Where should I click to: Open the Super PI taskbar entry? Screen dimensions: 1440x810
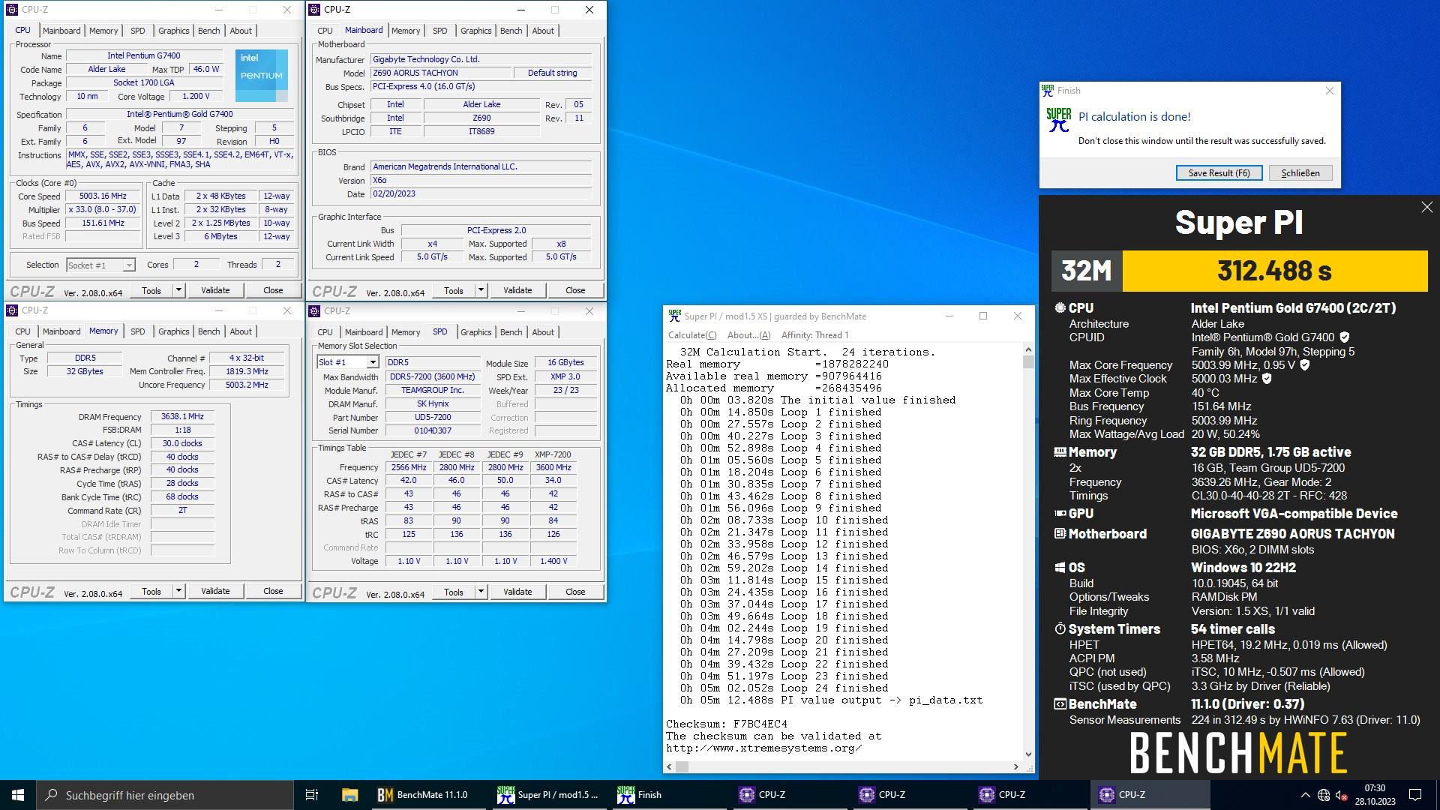tap(548, 794)
